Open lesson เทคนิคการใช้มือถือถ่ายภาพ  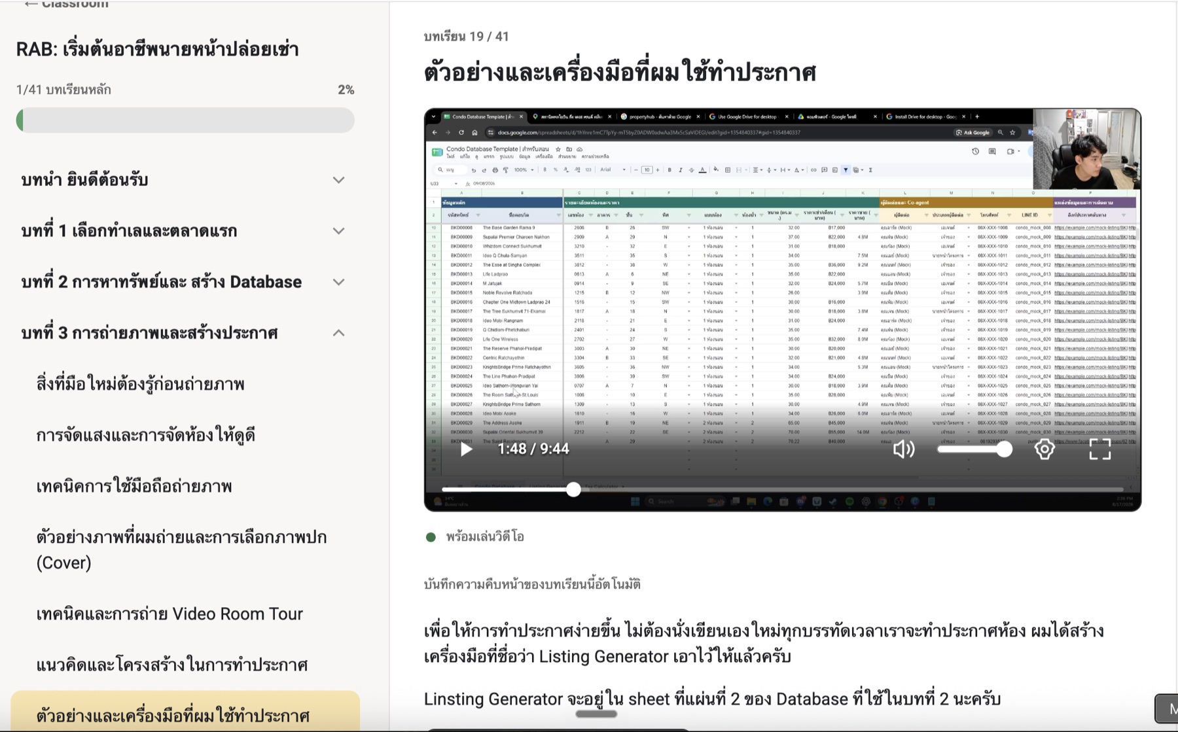pyautogui.click(x=134, y=486)
